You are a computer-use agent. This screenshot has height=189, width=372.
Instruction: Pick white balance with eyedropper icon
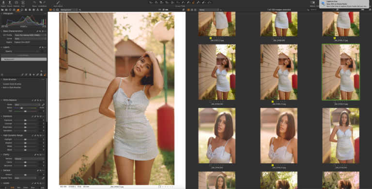click(x=43, y=104)
